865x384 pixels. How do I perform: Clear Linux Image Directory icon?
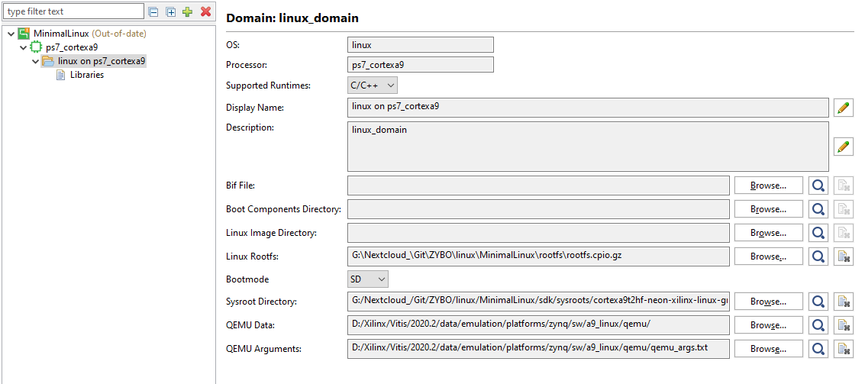point(844,233)
